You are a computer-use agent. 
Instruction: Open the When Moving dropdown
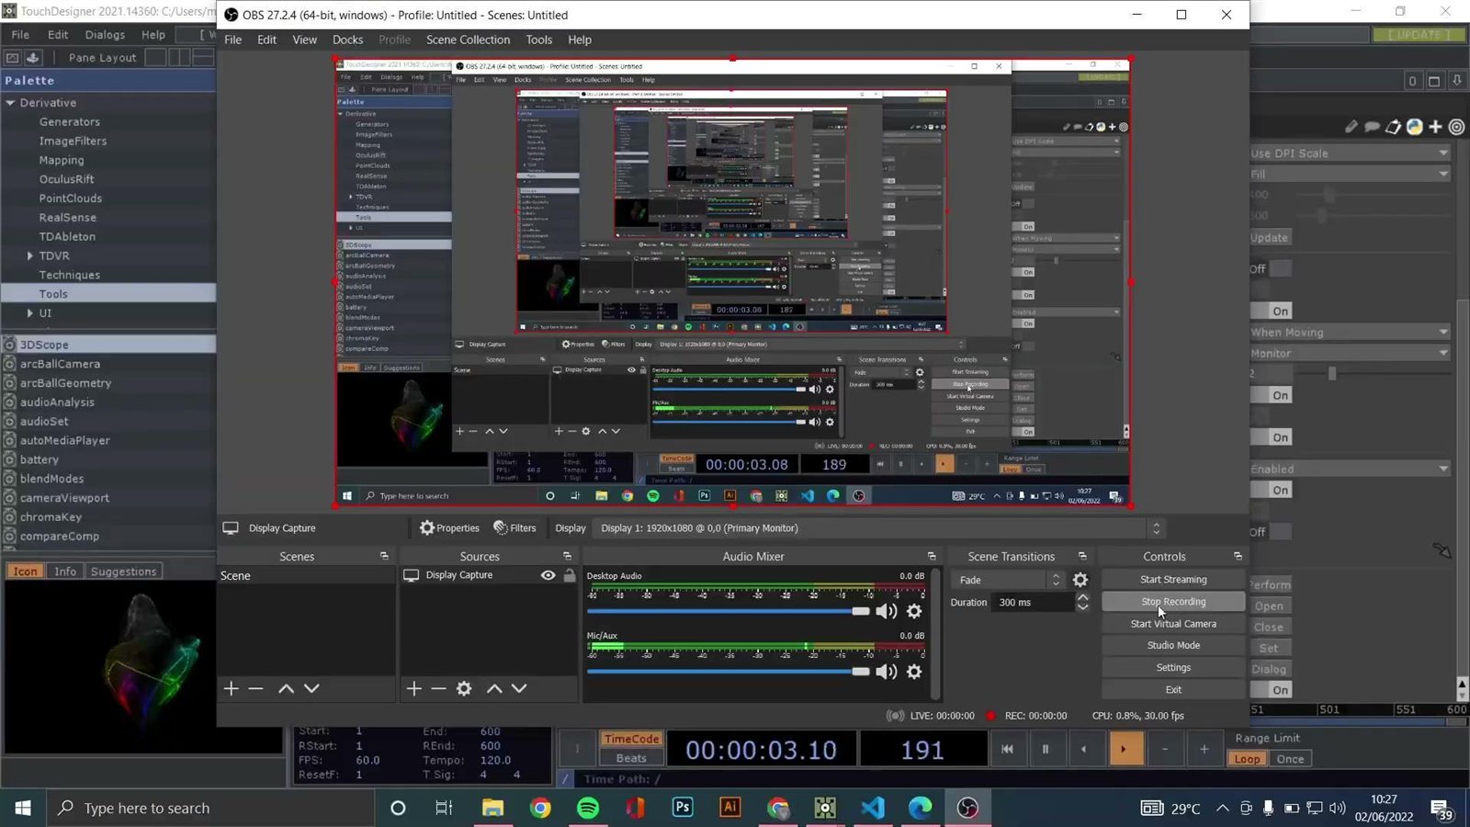pos(1351,332)
